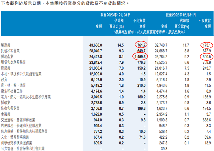Viewport: 214px width, 151px height.
Task: Select the value 199.3
Action: point(141,108)
